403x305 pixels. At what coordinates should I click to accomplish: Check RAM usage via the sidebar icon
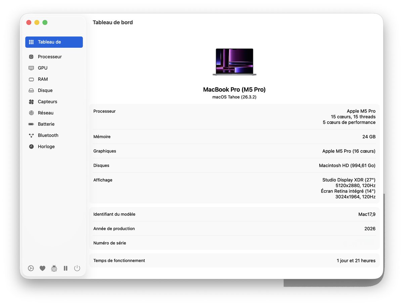click(x=43, y=79)
